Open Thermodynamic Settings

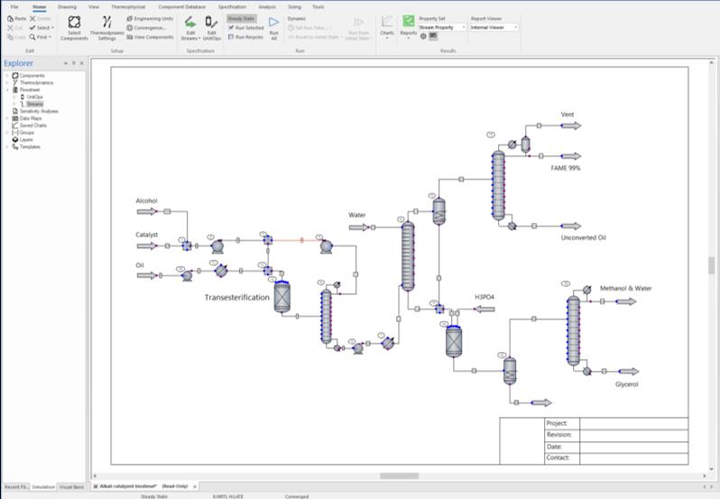coord(106,28)
